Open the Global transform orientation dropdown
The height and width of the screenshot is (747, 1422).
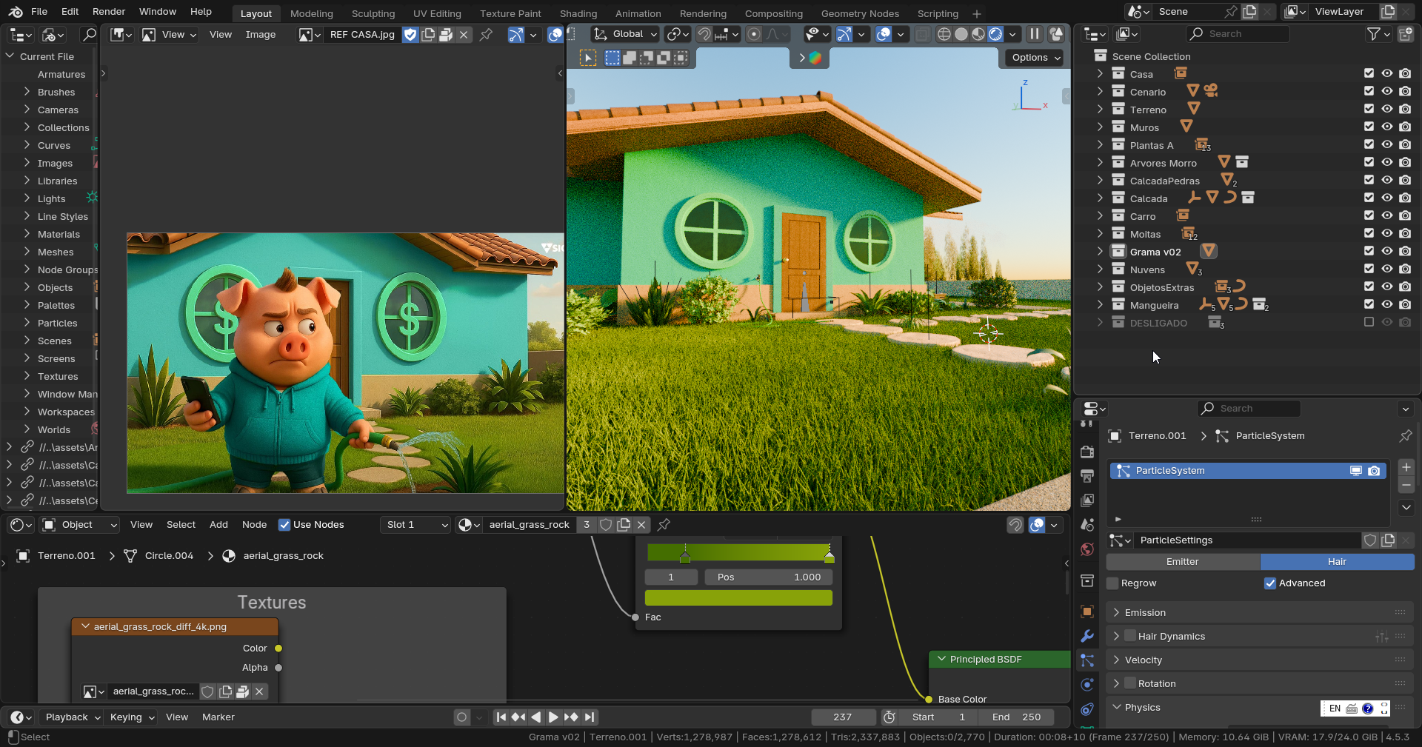626,34
